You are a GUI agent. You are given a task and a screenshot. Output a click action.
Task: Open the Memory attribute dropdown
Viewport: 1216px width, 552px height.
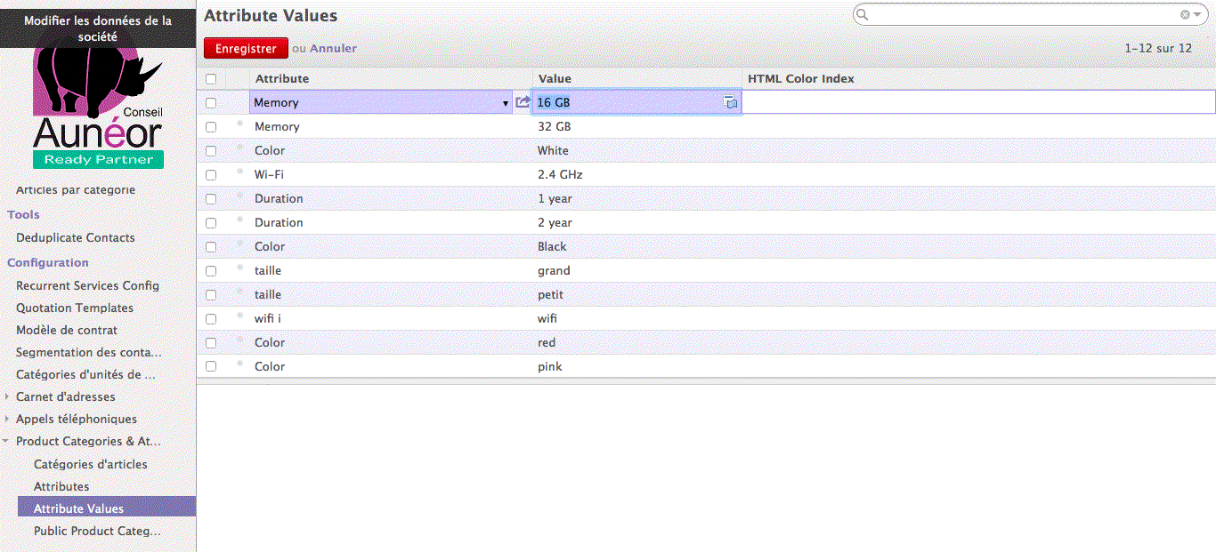click(x=505, y=102)
